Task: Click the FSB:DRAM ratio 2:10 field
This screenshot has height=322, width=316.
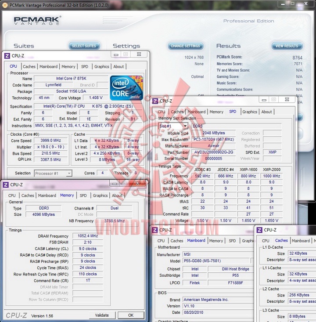Action: tap(88, 242)
